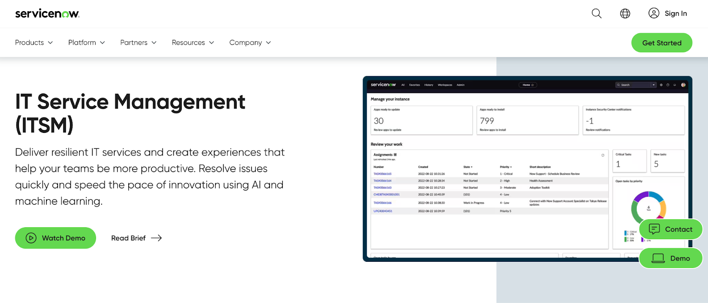Open task TASK0066164 link
The height and width of the screenshot is (303, 708).
(x=382, y=181)
